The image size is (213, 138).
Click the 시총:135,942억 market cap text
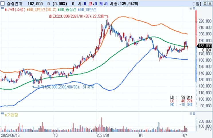pyautogui.click(x=124, y=4)
